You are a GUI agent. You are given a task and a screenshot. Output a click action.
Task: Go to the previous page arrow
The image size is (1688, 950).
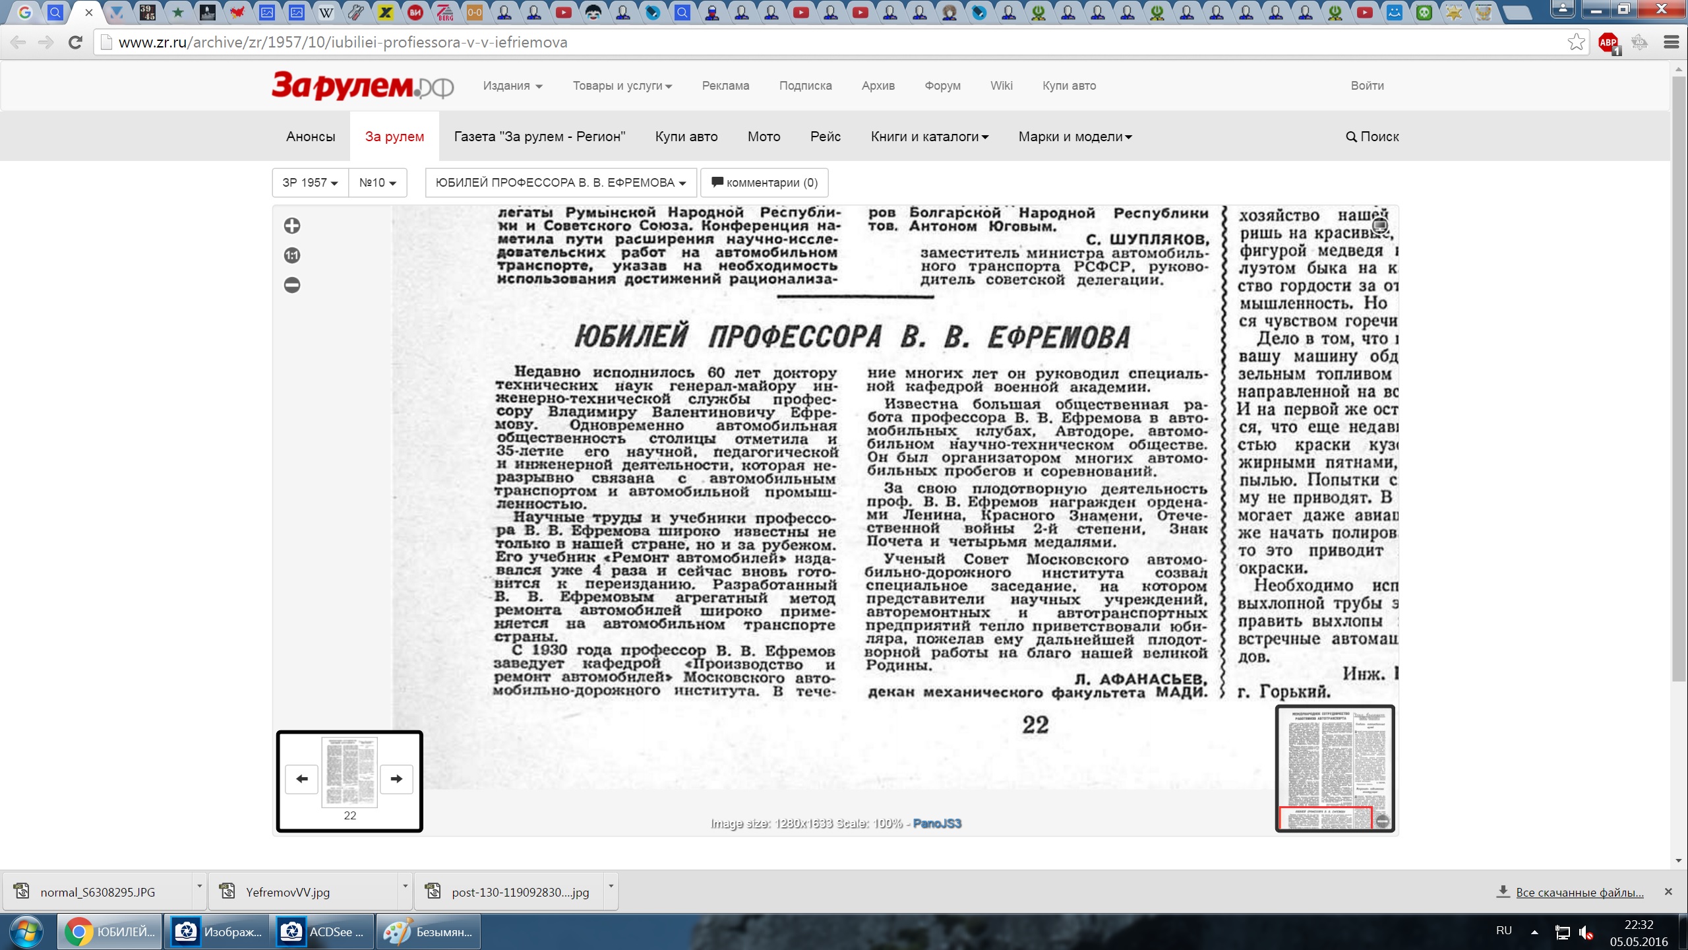point(302,779)
